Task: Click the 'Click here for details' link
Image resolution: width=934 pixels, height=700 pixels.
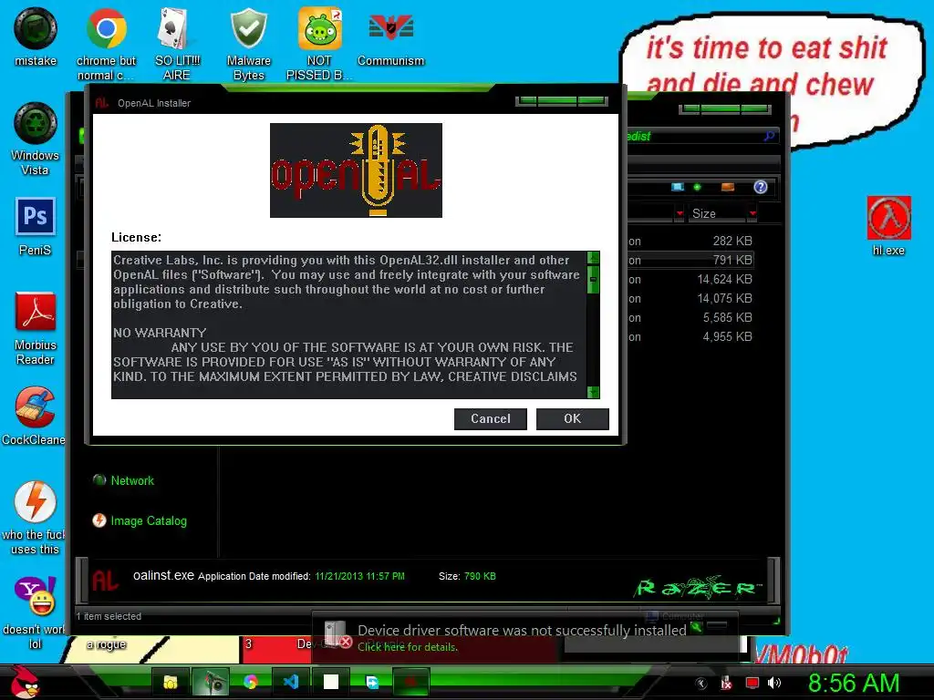Action: tap(408, 647)
